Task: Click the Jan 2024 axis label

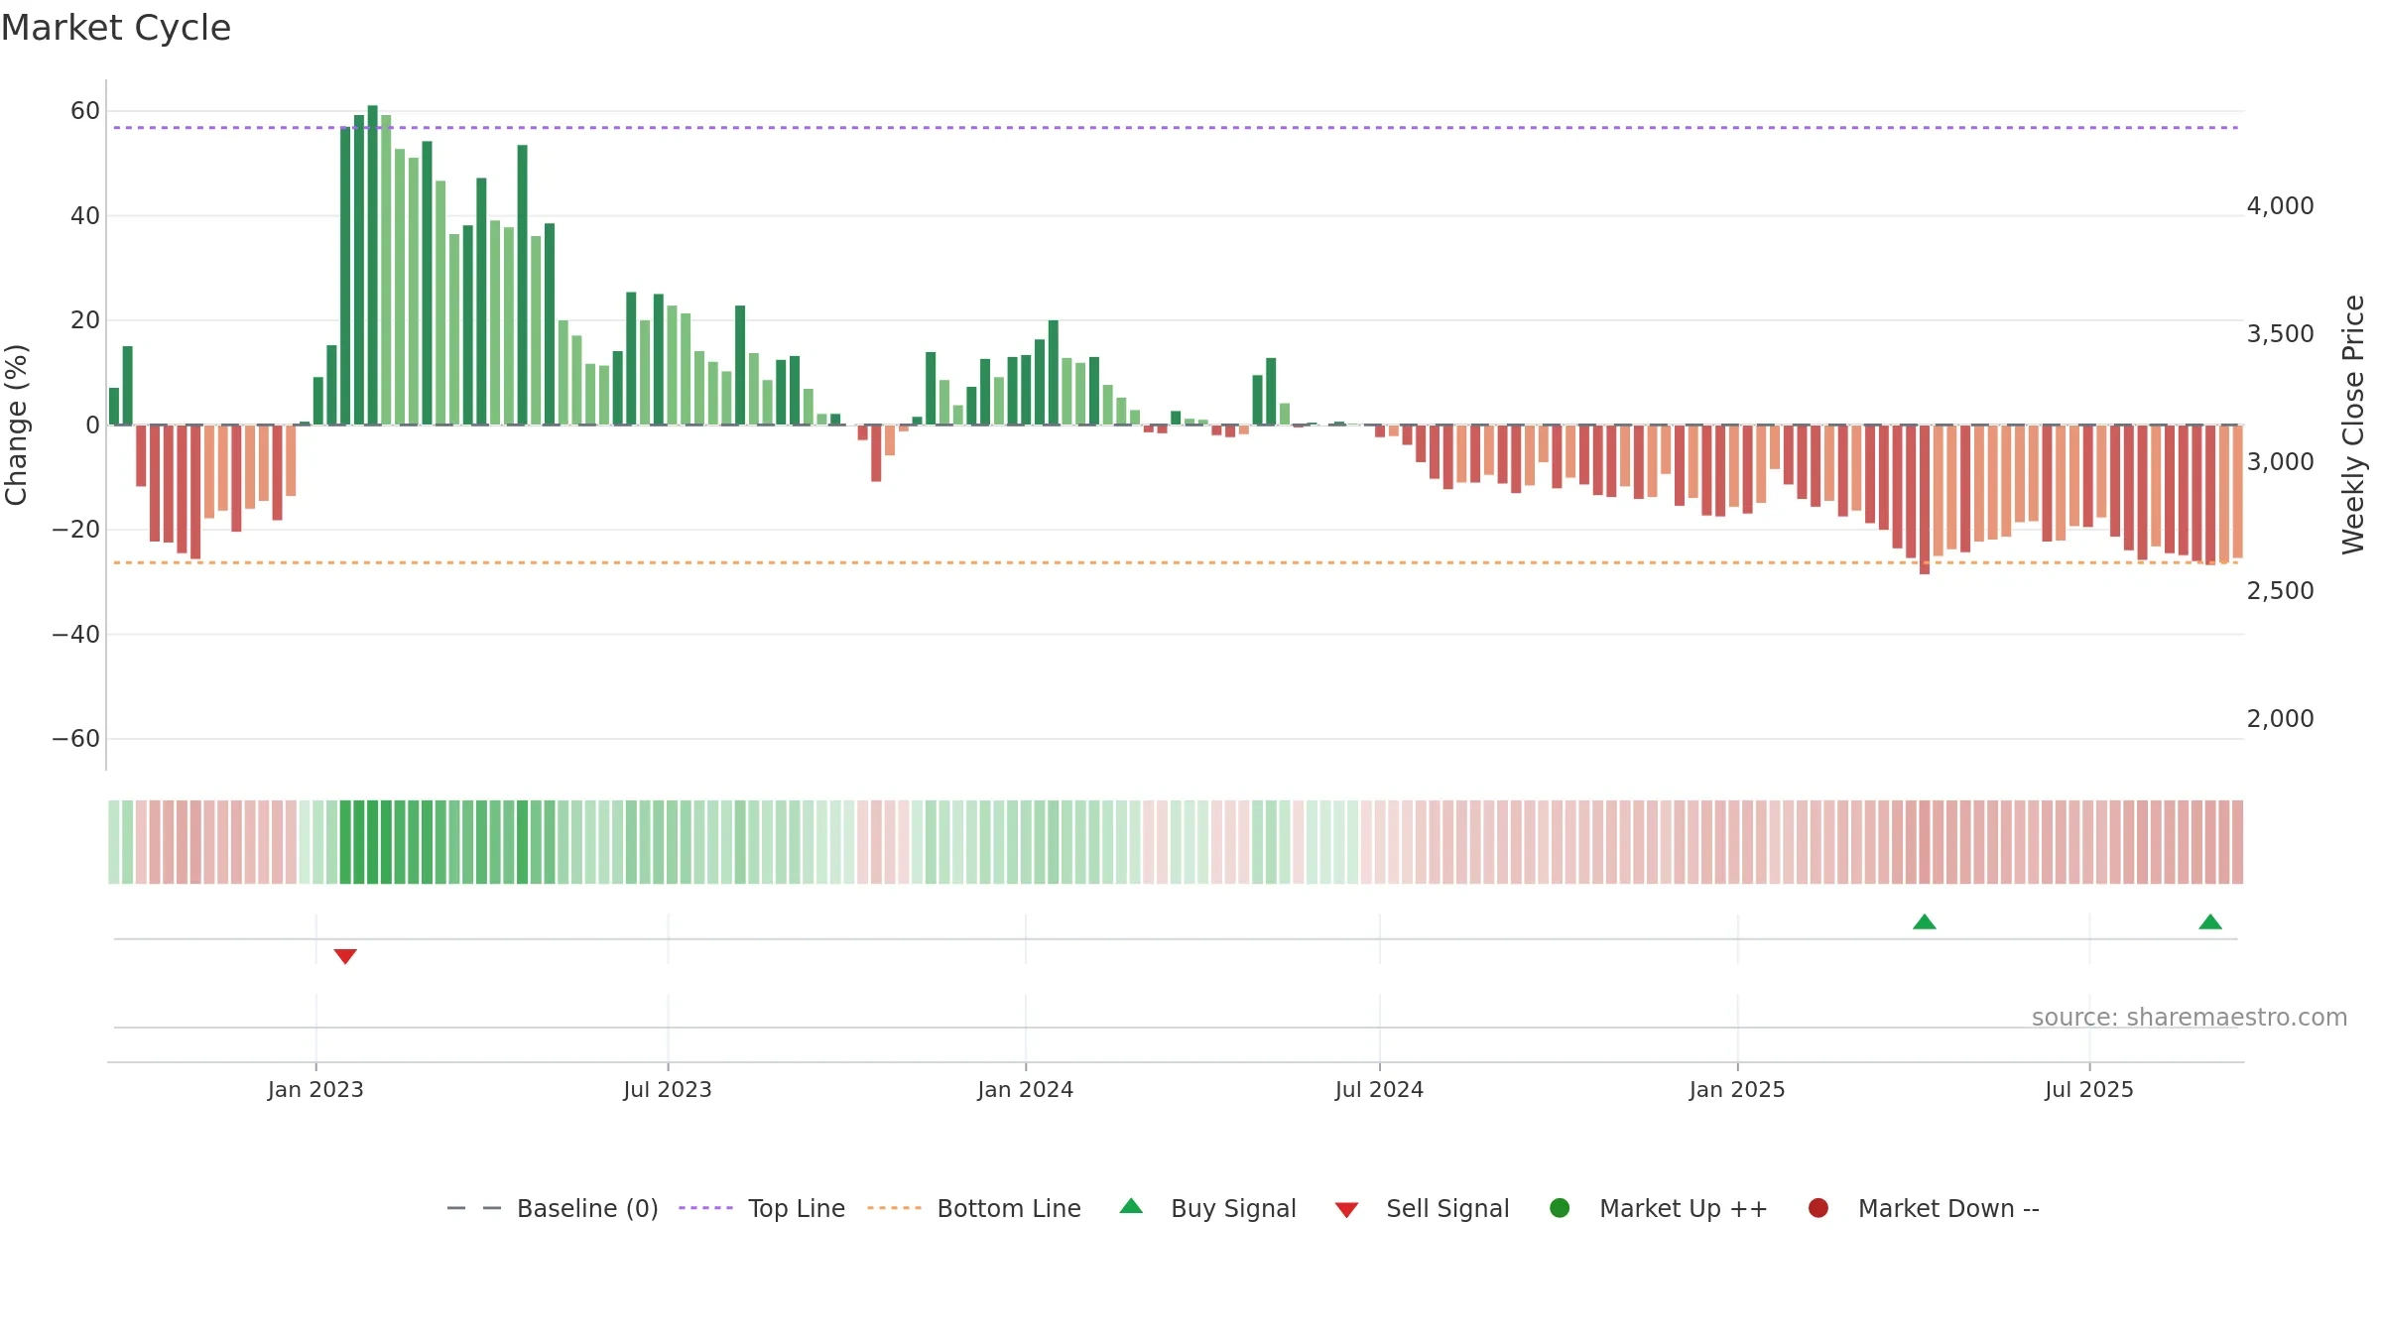Action: pos(1026,1089)
